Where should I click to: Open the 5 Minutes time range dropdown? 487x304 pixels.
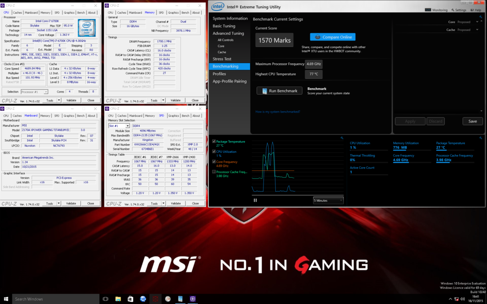tap(328, 200)
